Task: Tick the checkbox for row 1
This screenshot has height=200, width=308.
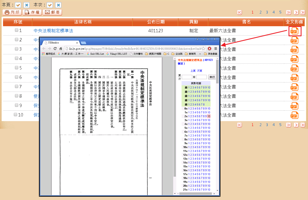Action: tap(17, 30)
